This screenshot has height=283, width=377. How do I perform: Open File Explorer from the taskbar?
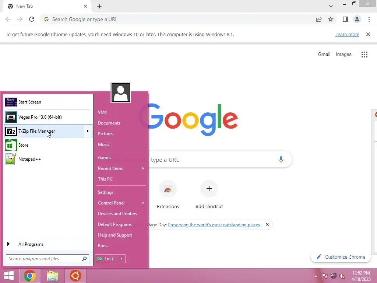pos(52,276)
